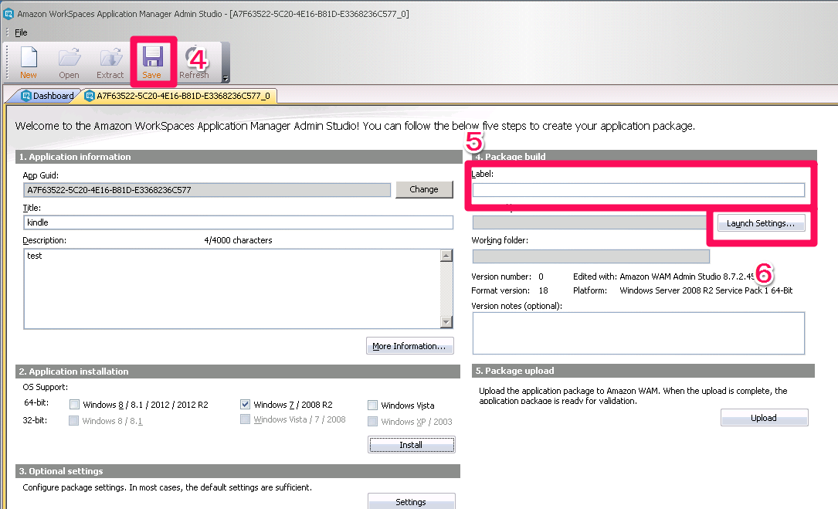Open Launch Settings dialog
This screenshot has width=838, height=509.
coord(761,223)
